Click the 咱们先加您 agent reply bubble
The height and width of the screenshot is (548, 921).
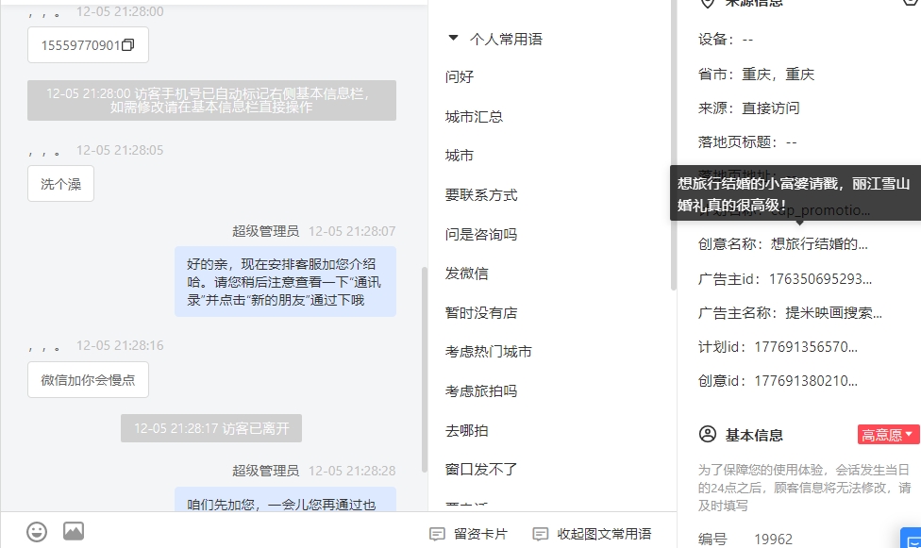point(286,499)
